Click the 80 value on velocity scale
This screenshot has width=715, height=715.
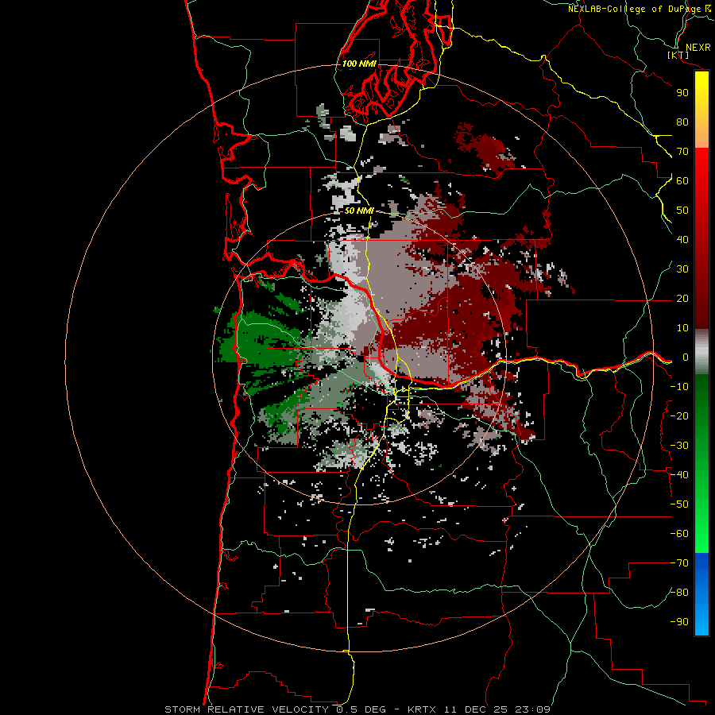682,122
